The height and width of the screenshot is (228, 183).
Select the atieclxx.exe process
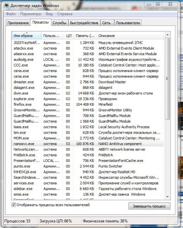coord(88,48)
